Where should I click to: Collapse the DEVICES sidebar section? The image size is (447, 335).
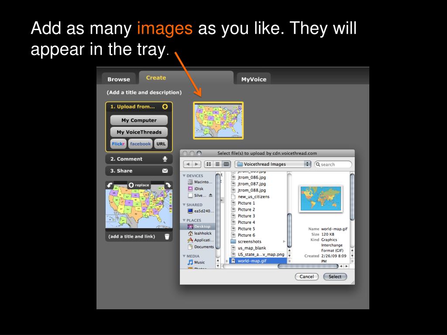(x=184, y=176)
